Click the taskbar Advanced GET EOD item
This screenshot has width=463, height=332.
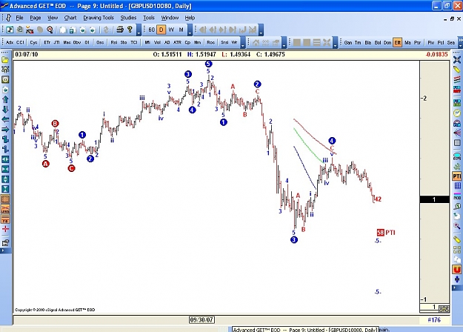click(305, 329)
